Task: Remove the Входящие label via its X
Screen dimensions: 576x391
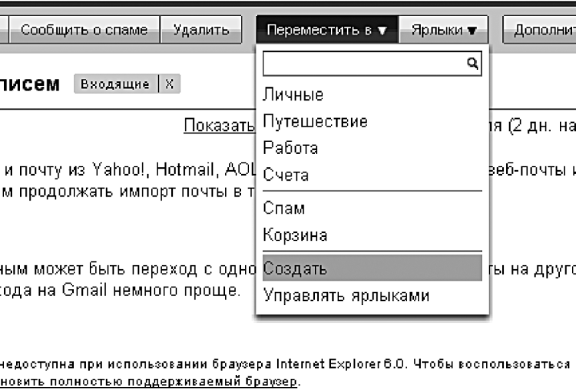Action: coord(170,84)
